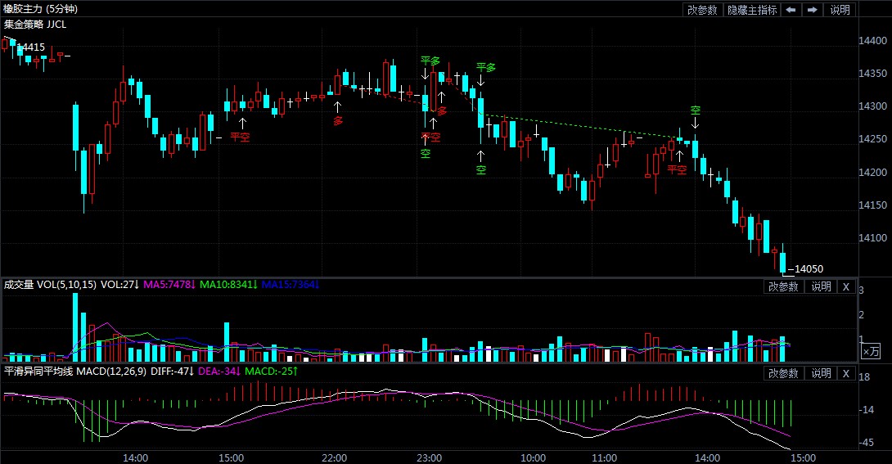Click the left arrow to scroll chart back
Screen dimensions: 892x464
791,10
